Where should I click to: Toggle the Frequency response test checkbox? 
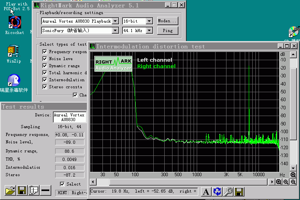tap(45, 52)
